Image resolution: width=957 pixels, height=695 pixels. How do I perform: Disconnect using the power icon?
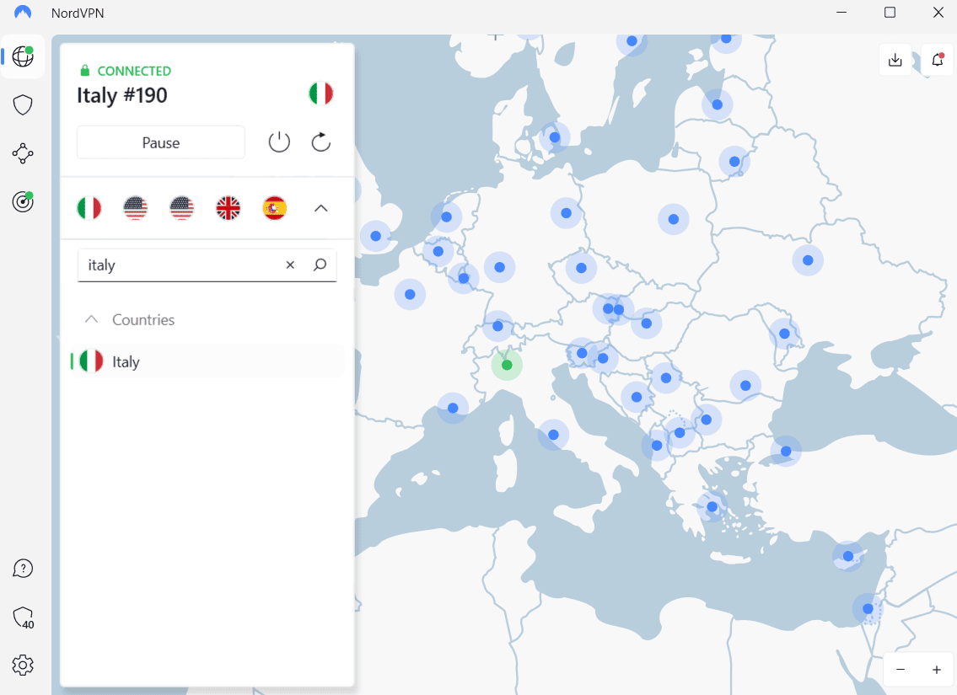[x=279, y=142]
